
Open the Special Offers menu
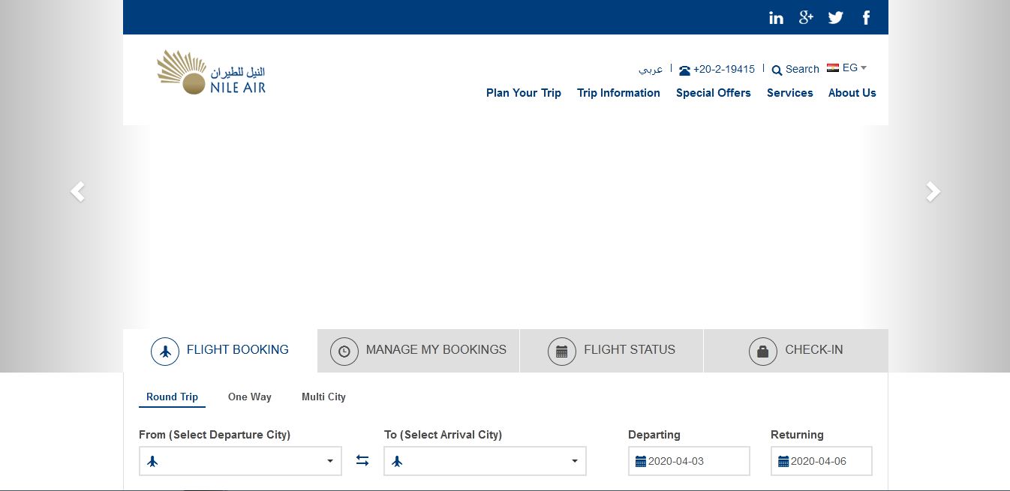coord(713,93)
